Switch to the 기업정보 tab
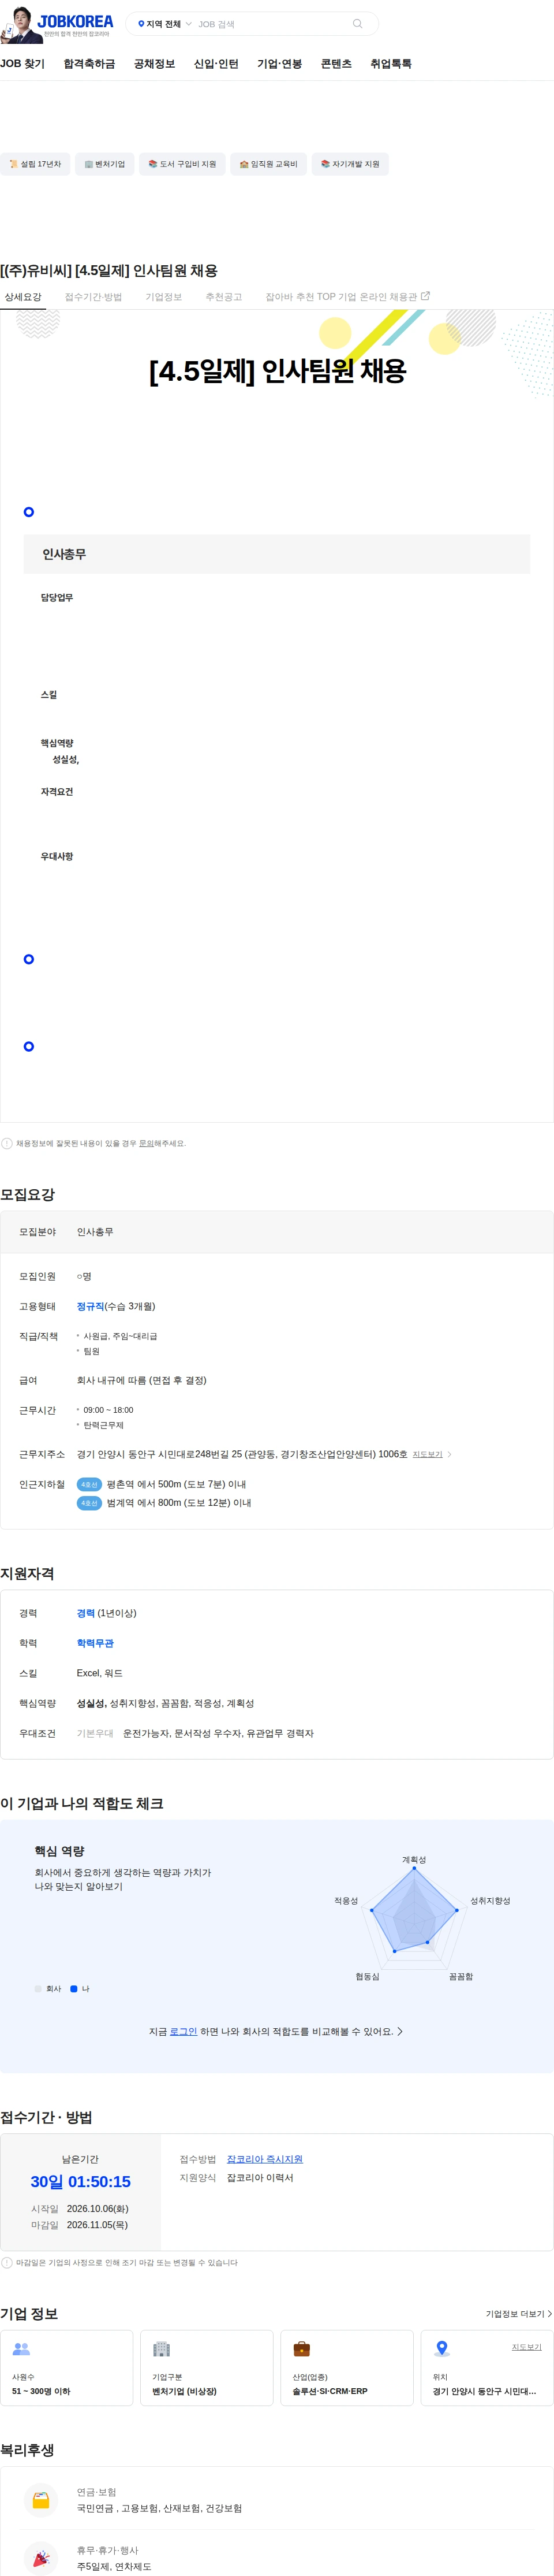Screen dimensions: 554x2576 pyautogui.click(x=164, y=297)
